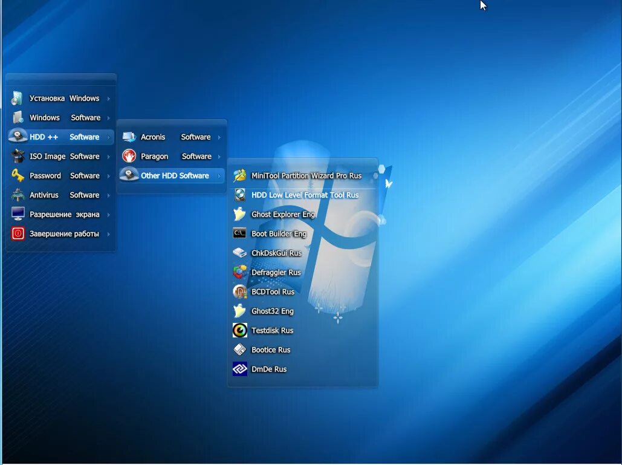Click the Defraggler Rus icon
This screenshot has height=465, width=622.
[x=239, y=272]
